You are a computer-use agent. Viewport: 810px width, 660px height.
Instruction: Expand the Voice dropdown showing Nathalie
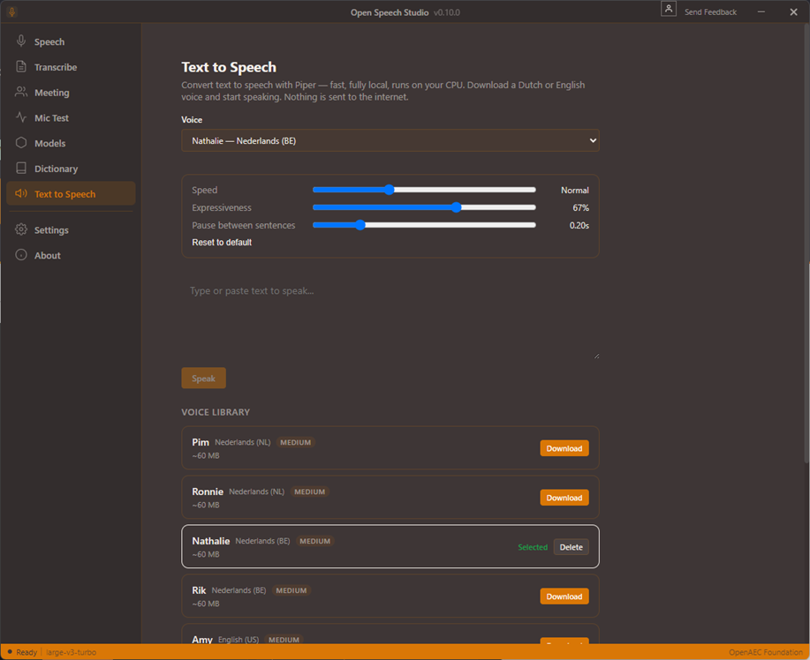(x=390, y=140)
